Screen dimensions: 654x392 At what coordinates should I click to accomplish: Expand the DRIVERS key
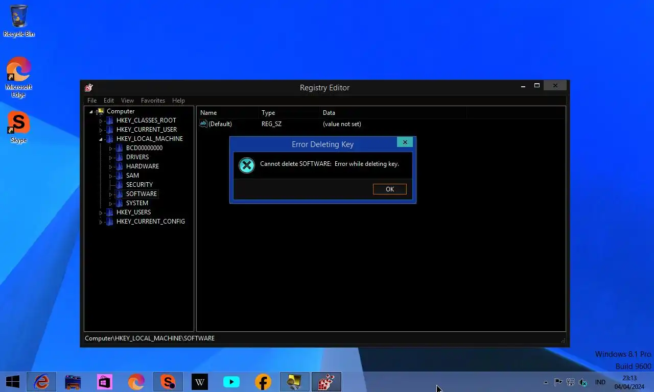point(111,158)
